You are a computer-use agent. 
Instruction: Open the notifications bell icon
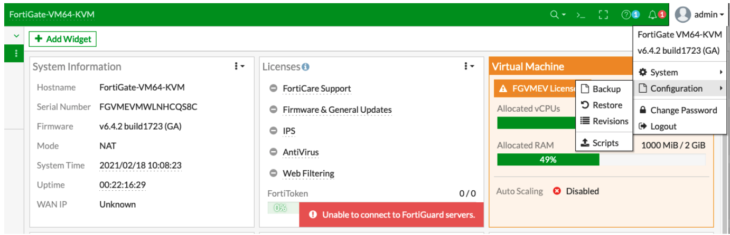pos(653,15)
